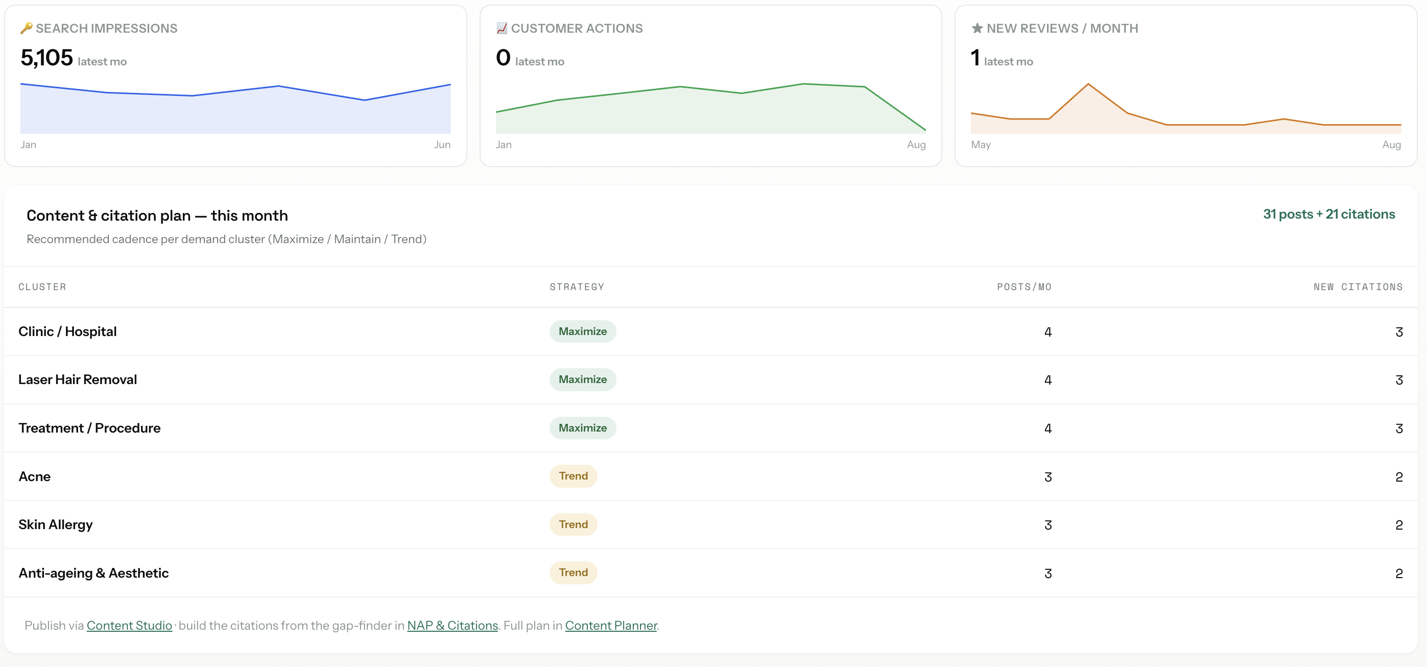Click new citations value 2 for Skin Allergy

pyautogui.click(x=1399, y=525)
